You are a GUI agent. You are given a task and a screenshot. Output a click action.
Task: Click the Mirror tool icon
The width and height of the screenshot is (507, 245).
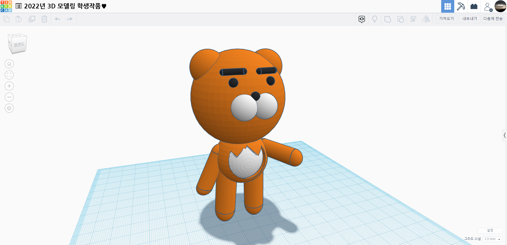(x=426, y=19)
